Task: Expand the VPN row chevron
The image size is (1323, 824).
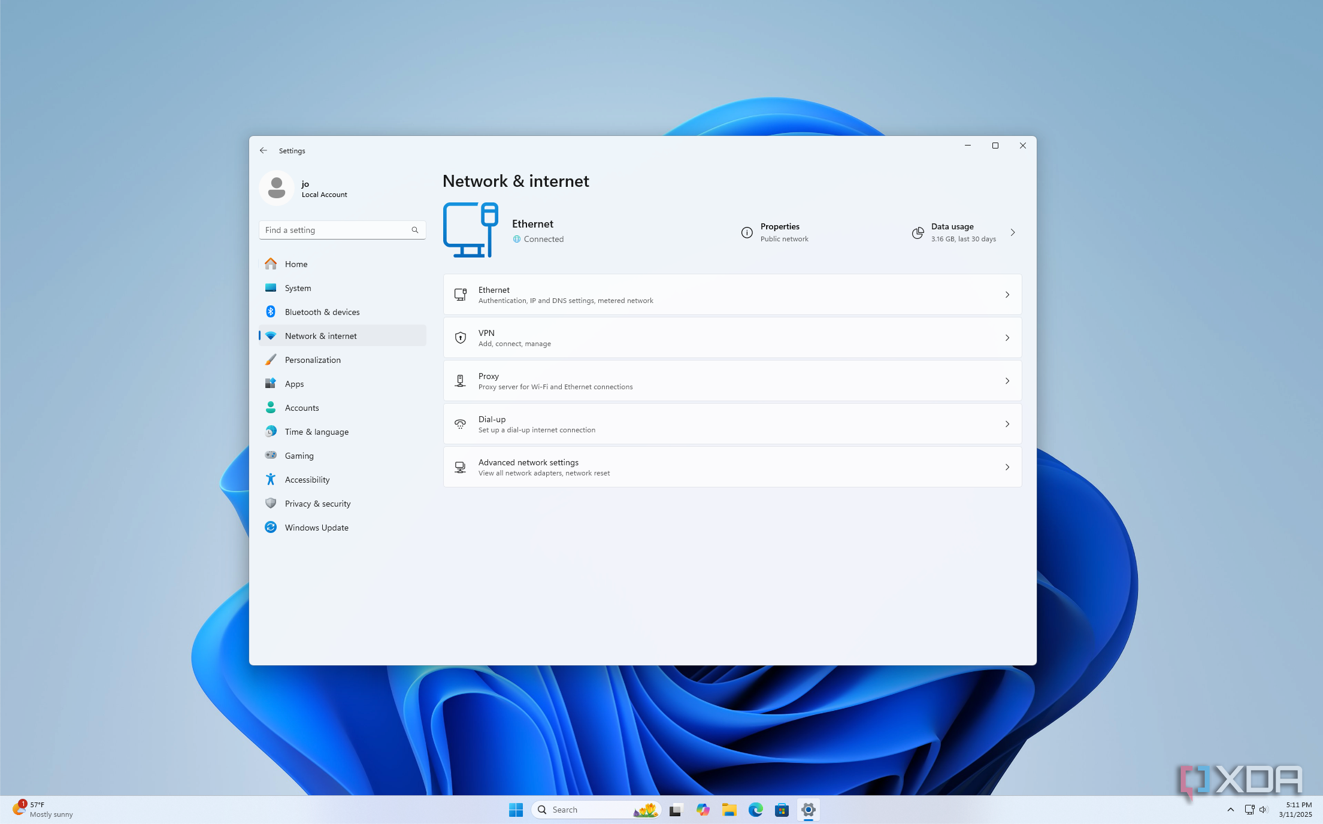Action: tap(1007, 338)
